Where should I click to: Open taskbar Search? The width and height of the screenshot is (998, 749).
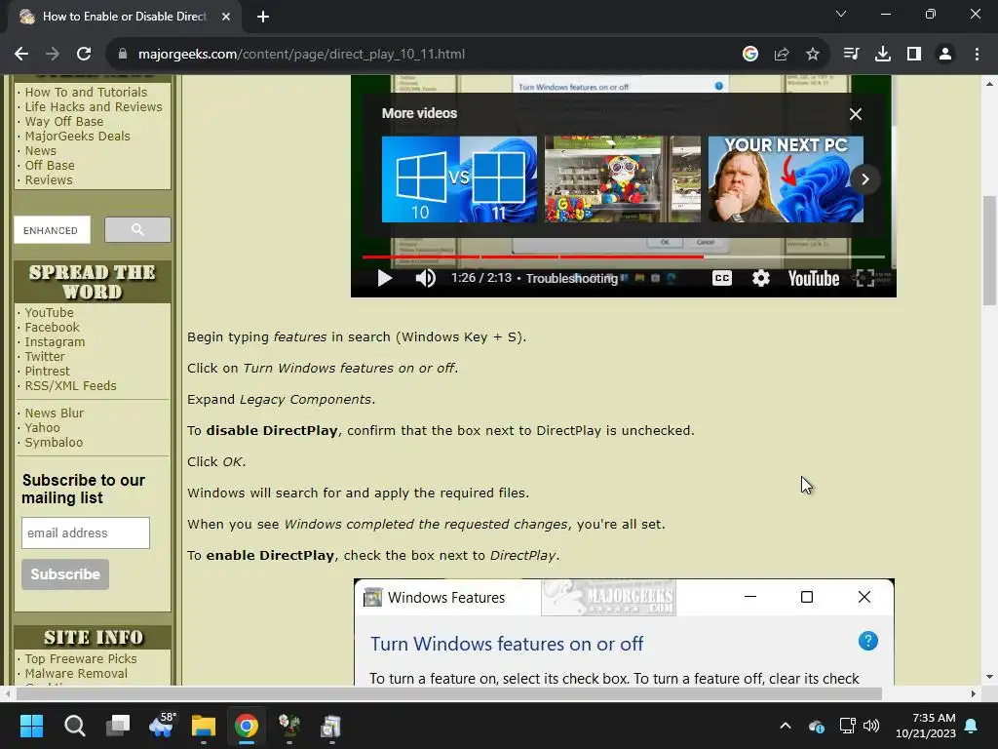pyautogui.click(x=74, y=726)
